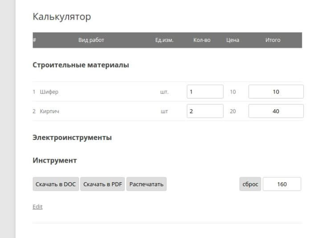Click the Шифер row name
This screenshot has height=238, width=334.
tap(49, 92)
